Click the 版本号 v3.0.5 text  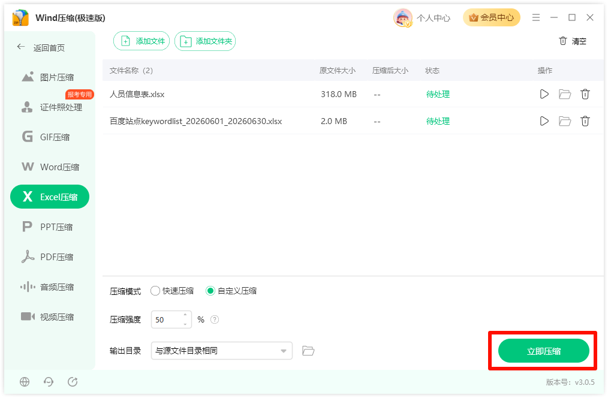pyautogui.click(x=570, y=382)
